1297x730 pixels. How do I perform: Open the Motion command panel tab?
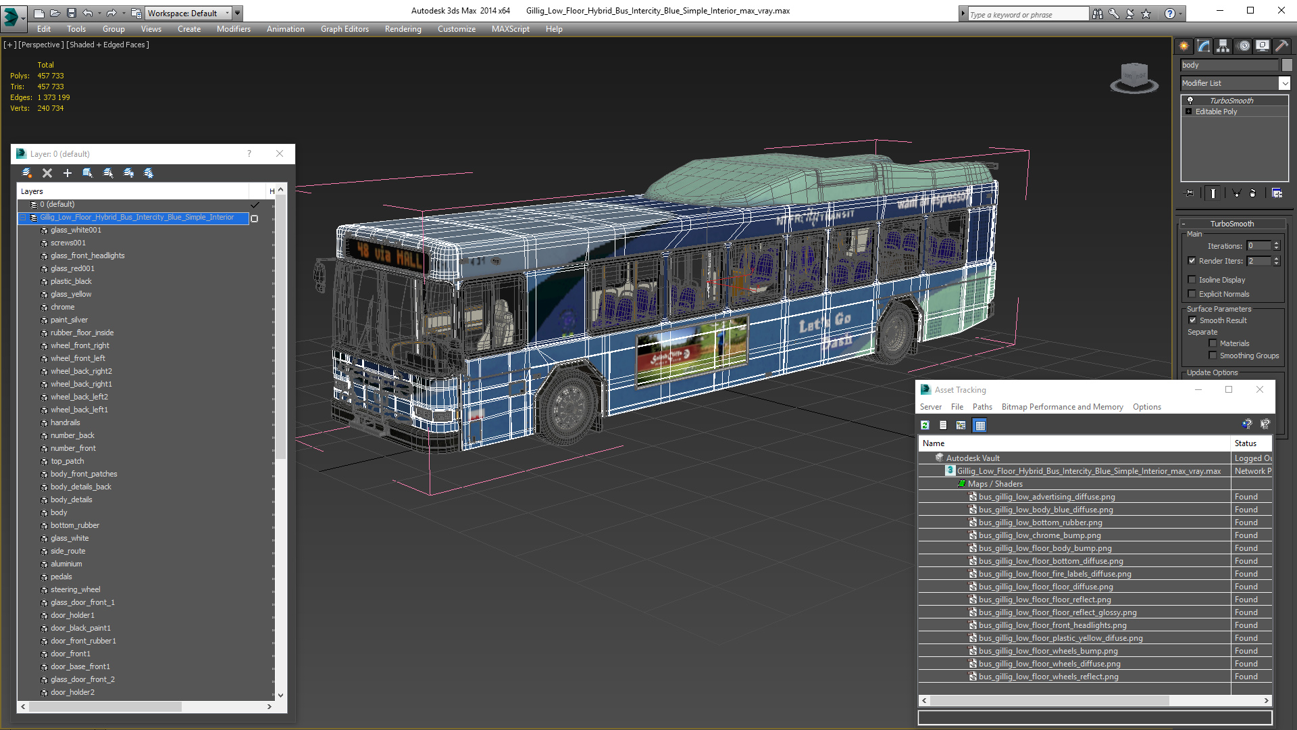(x=1244, y=46)
